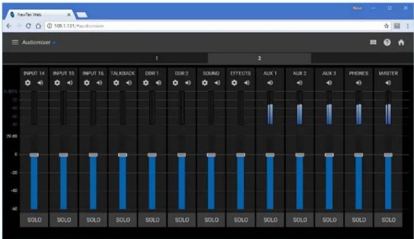
Task: Solo the INPUT 15 channel
Action: coord(64,220)
